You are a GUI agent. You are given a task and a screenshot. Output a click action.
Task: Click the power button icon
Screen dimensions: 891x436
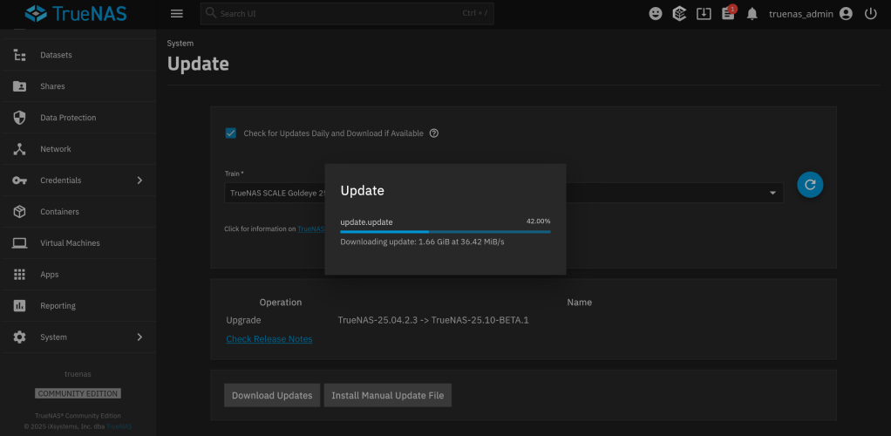[870, 14]
